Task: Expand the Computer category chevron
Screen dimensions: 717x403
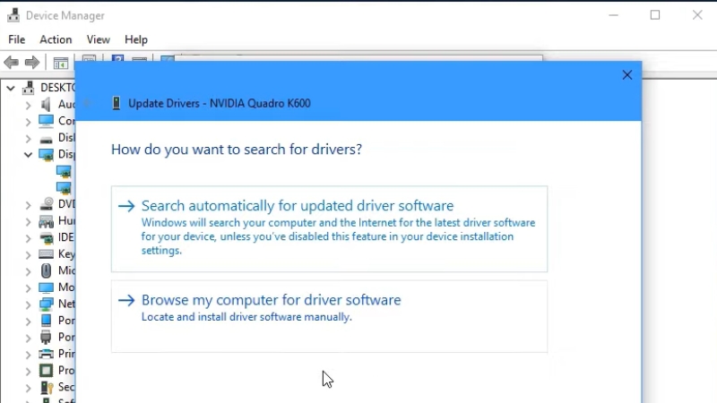Action: [x=28, y=122]
